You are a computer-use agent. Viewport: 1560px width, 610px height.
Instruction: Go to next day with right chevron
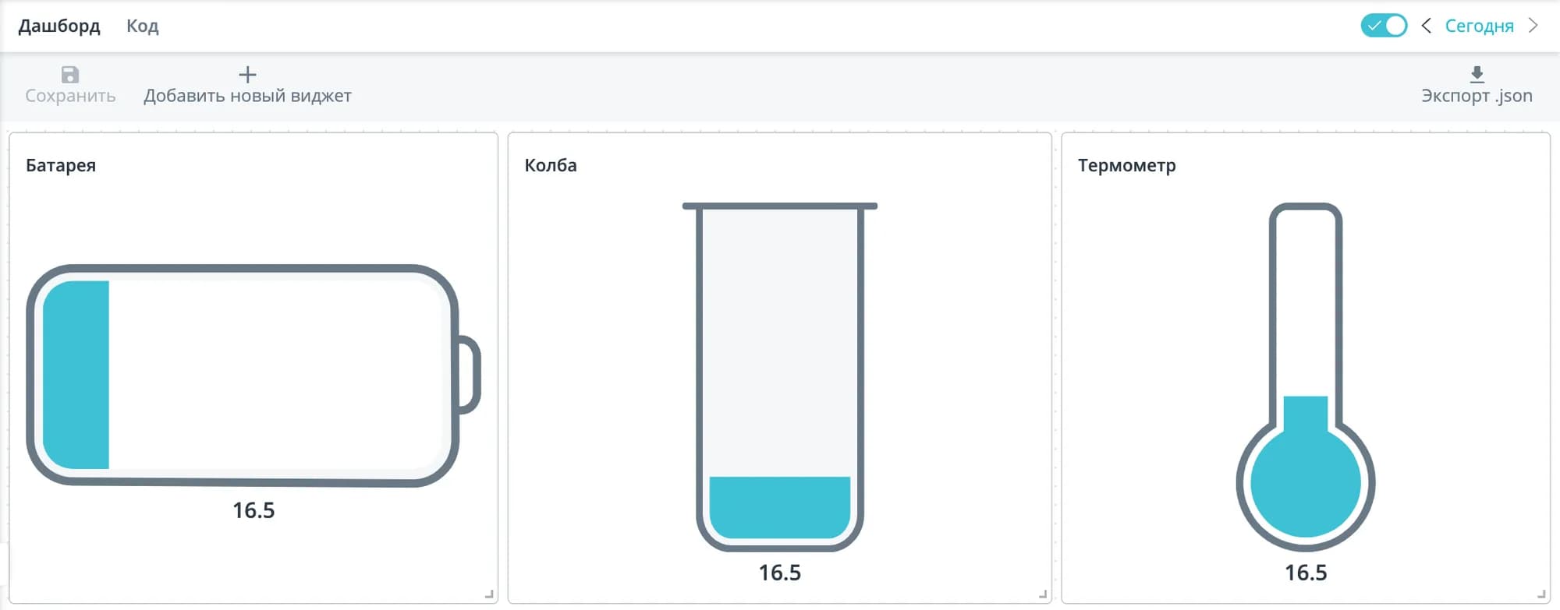[x=1533, y=26]
